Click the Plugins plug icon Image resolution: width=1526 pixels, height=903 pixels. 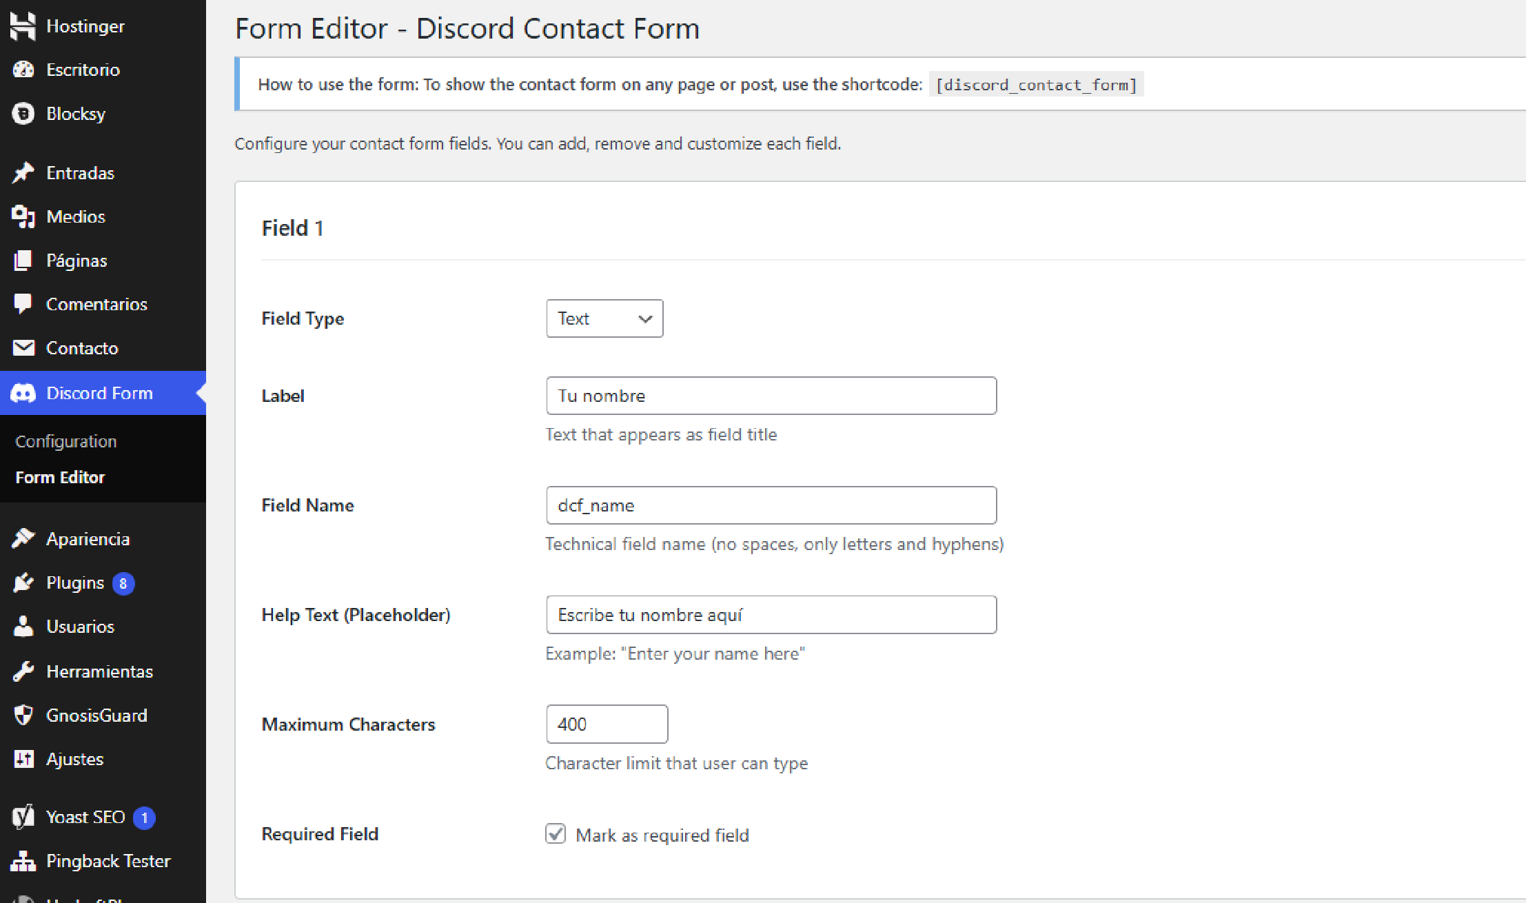[23, 583]
